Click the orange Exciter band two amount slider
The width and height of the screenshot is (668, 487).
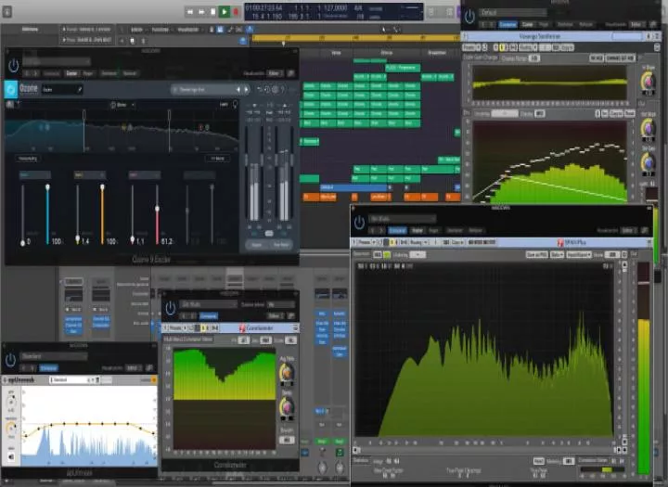pos(102,214)
